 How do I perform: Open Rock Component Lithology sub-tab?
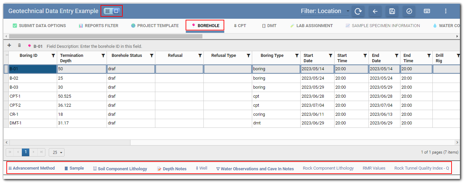328,168
